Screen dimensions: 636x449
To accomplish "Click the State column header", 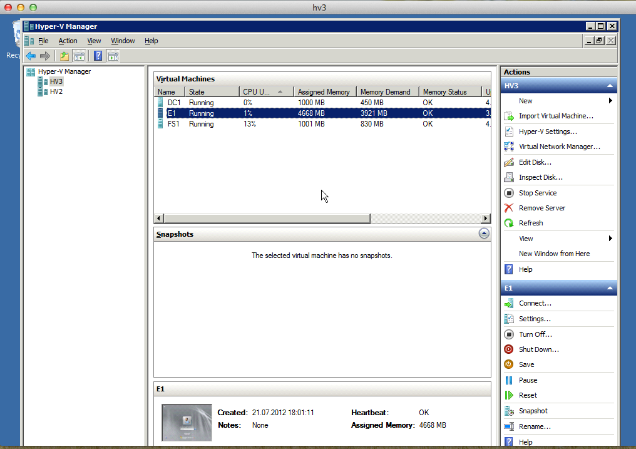I will tap(212, 92).
